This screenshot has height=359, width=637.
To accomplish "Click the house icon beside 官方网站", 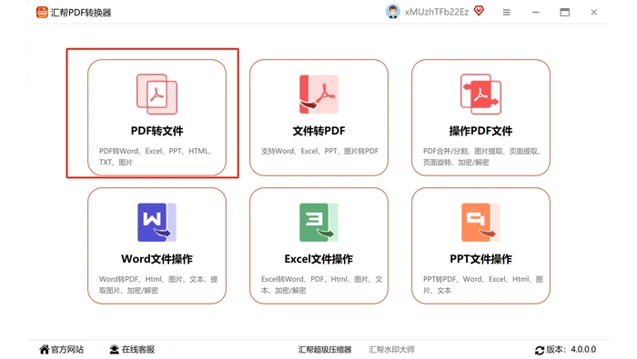I will (x=45, y=349).
